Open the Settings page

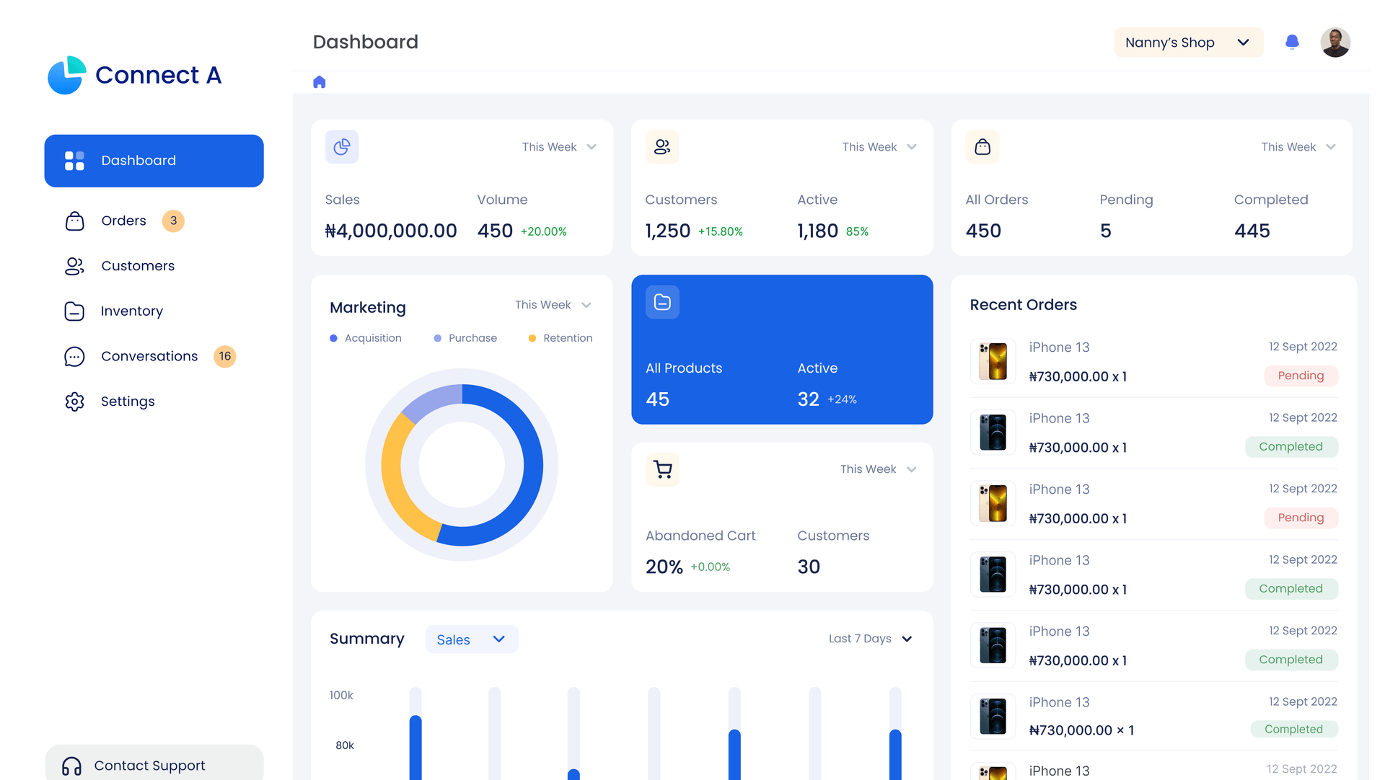pyautogui.click(x=128, y=401)
